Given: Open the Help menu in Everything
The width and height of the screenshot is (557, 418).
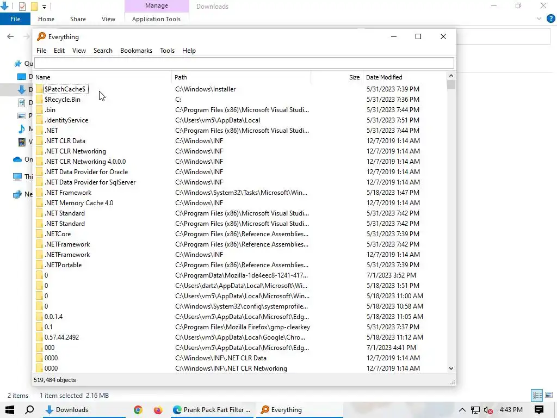Looking at the screenshot, I should click(x=189, y=51).
